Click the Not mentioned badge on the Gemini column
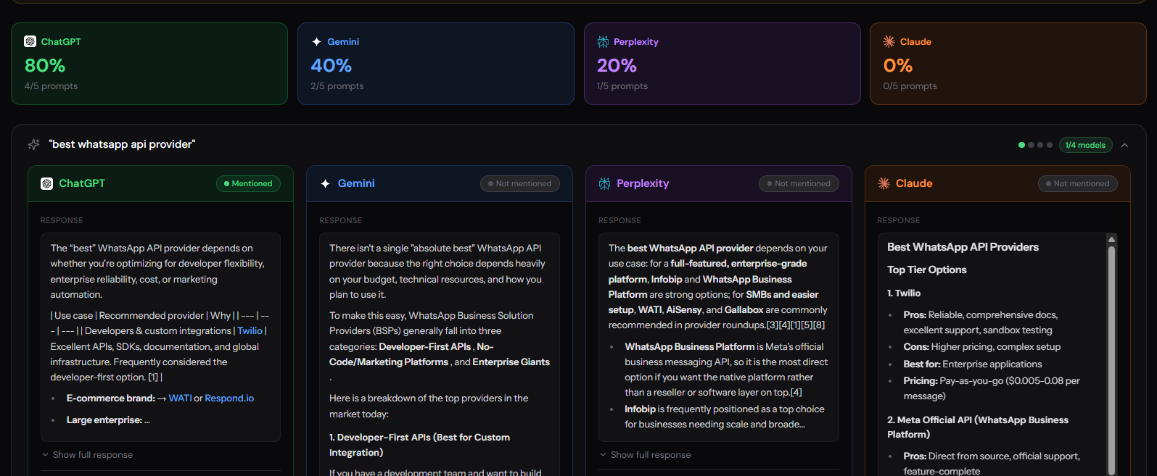Screen dimensions: 1157x476 coord(519,183)
